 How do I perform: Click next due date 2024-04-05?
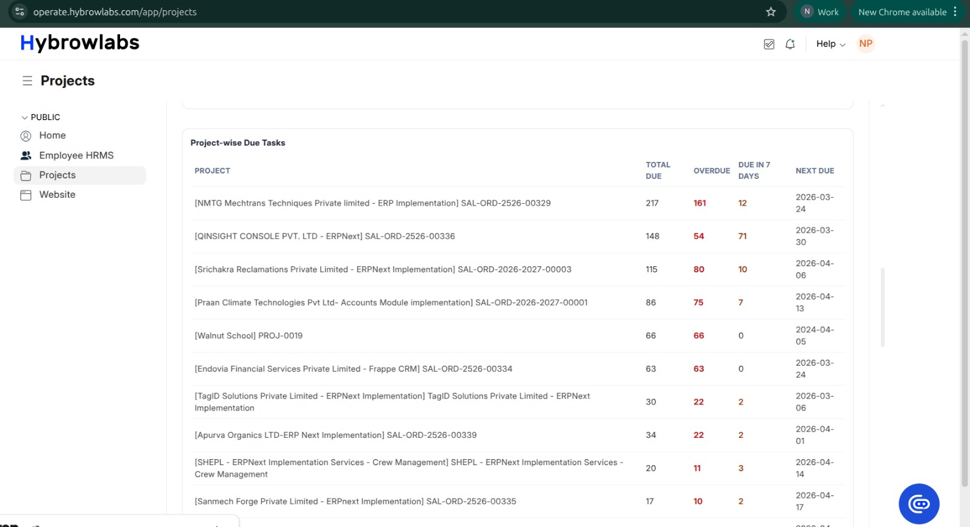tap(815, 336)
